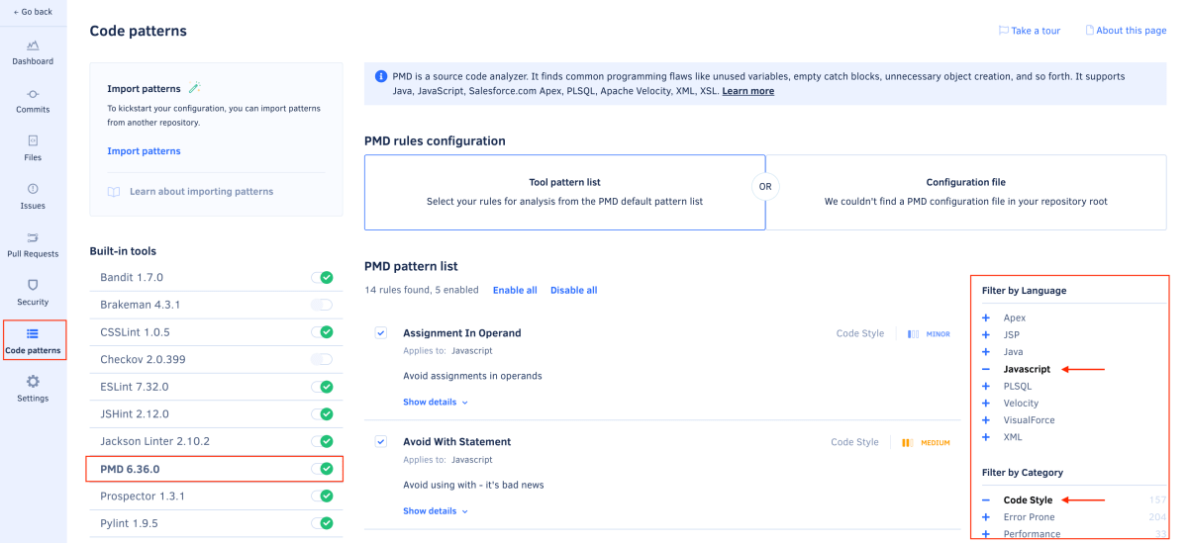This screenshot has width=1188, height=543.
Task: Open the Settings gear icon
Action: pos(33,382)
